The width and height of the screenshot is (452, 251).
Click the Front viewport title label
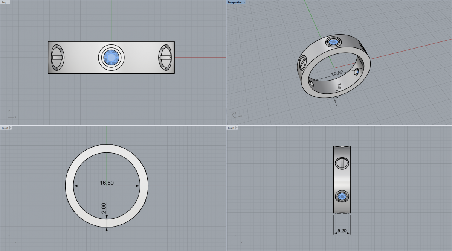[5, 128]
